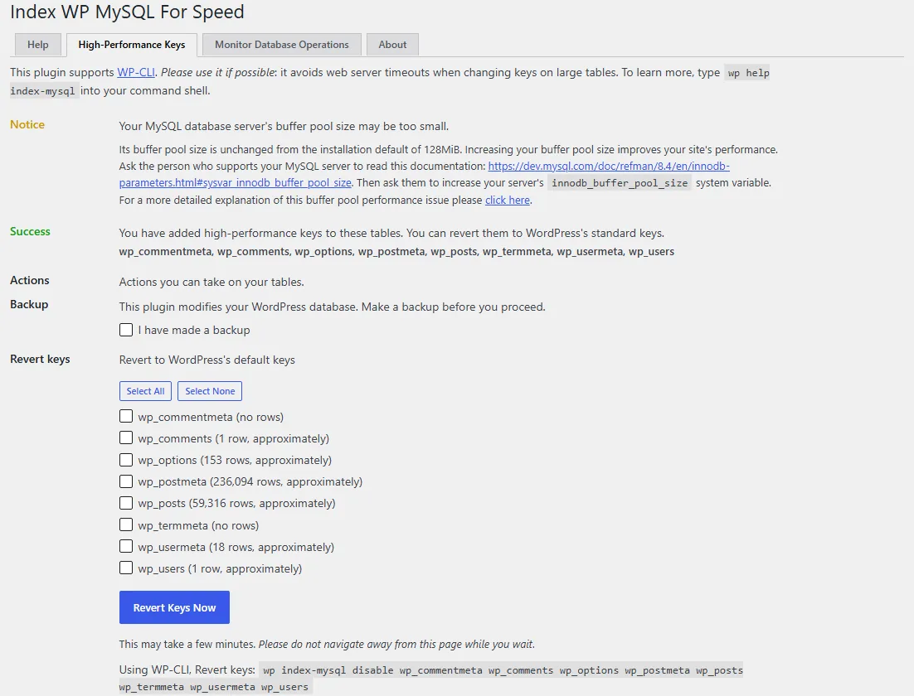Screen dimensions: 914x696
Task: Switch to High-Performance Keys tab
Action: coord(132,45)
